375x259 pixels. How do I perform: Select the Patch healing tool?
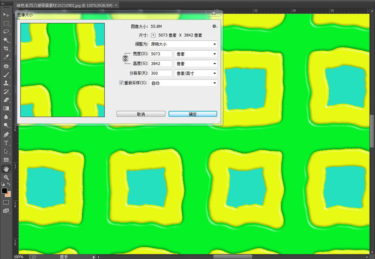pyautogui.click(x=6, y=66)
